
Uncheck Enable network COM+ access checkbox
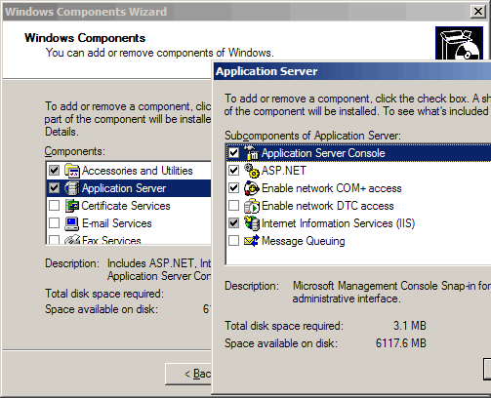pos(233,187)
